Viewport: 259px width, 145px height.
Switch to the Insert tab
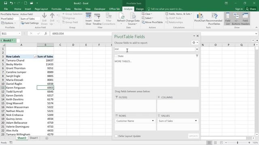pos(28,9)
